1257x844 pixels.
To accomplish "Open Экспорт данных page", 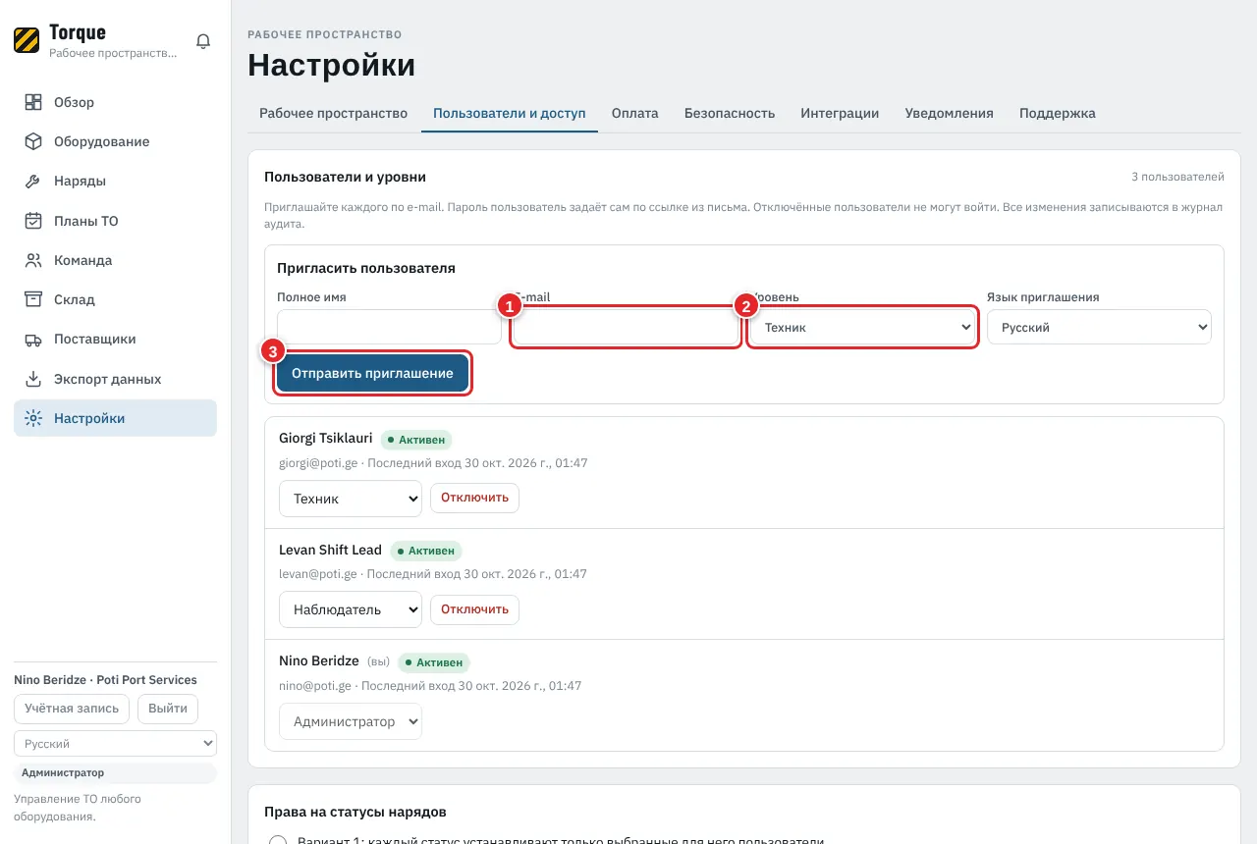I will tap(115, 379).
